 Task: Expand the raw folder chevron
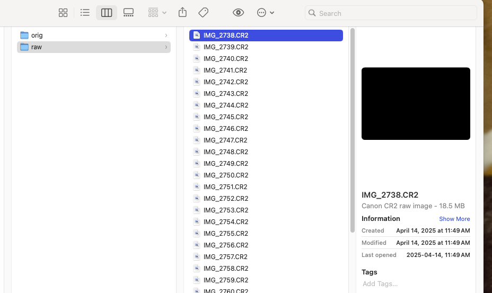(166, 47)
